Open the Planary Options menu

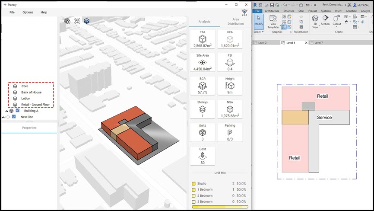[28, 12]
